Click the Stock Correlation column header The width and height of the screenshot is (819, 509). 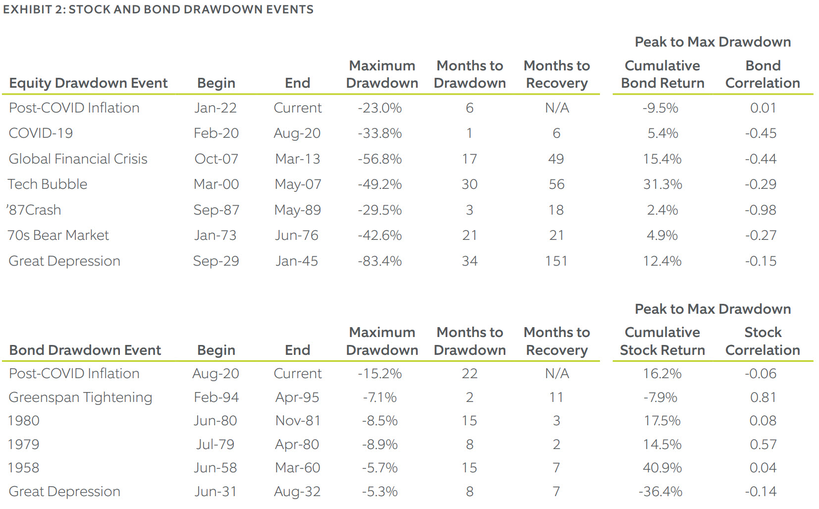763,341
